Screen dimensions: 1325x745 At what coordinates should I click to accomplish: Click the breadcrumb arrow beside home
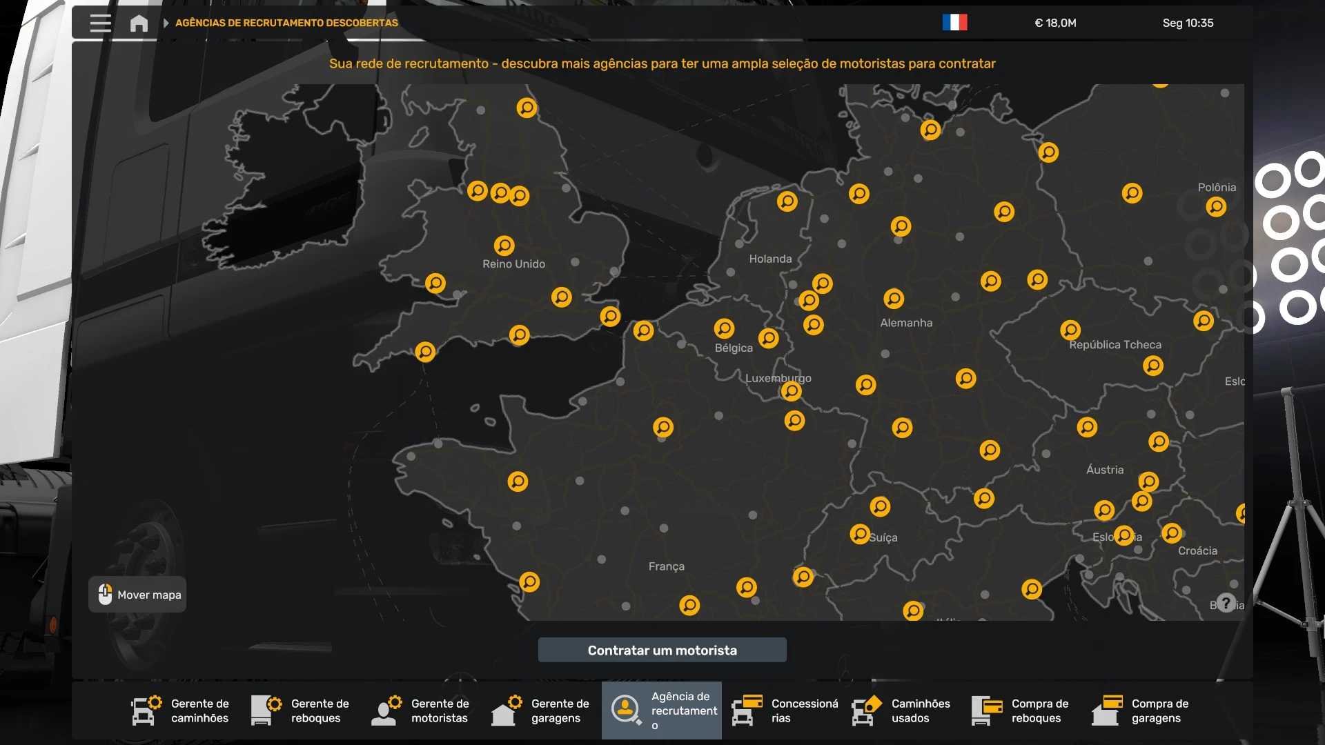(x=166, y=23)
